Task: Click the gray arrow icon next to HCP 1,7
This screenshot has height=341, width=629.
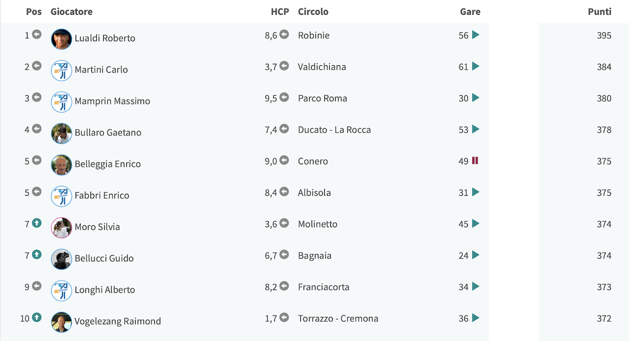Action: [x=284, y=317]
